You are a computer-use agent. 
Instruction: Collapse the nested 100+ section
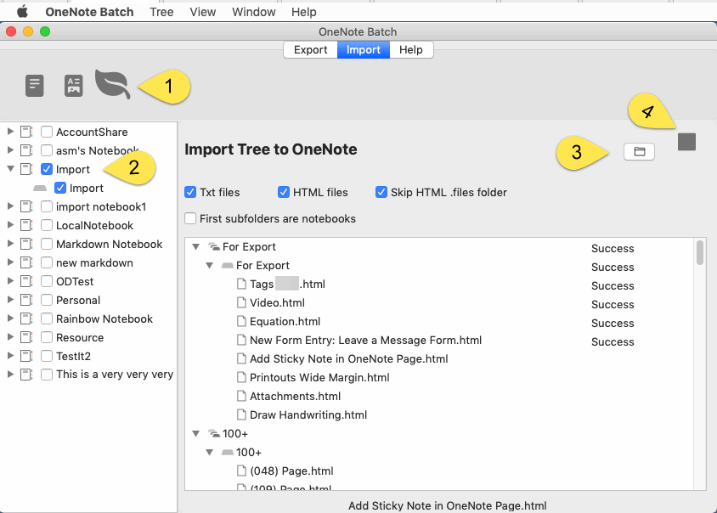(210, 452)
